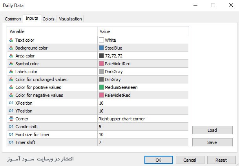Open the MediumSeaGreen color value dropdown

coord(143,87)
